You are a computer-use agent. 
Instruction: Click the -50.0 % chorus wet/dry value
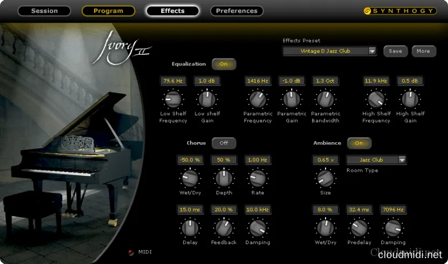tap(190, 160)
